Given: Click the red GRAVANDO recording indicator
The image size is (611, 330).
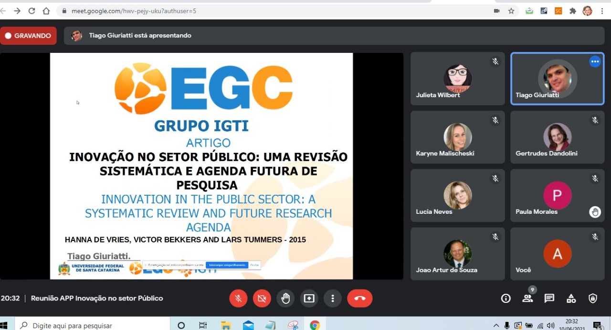Looking at the screenshot, I should click(x=29, y=36).
